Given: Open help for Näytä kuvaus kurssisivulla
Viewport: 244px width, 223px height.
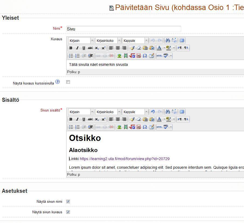Looking at the screenshot, I should click(x=58, y=82).
